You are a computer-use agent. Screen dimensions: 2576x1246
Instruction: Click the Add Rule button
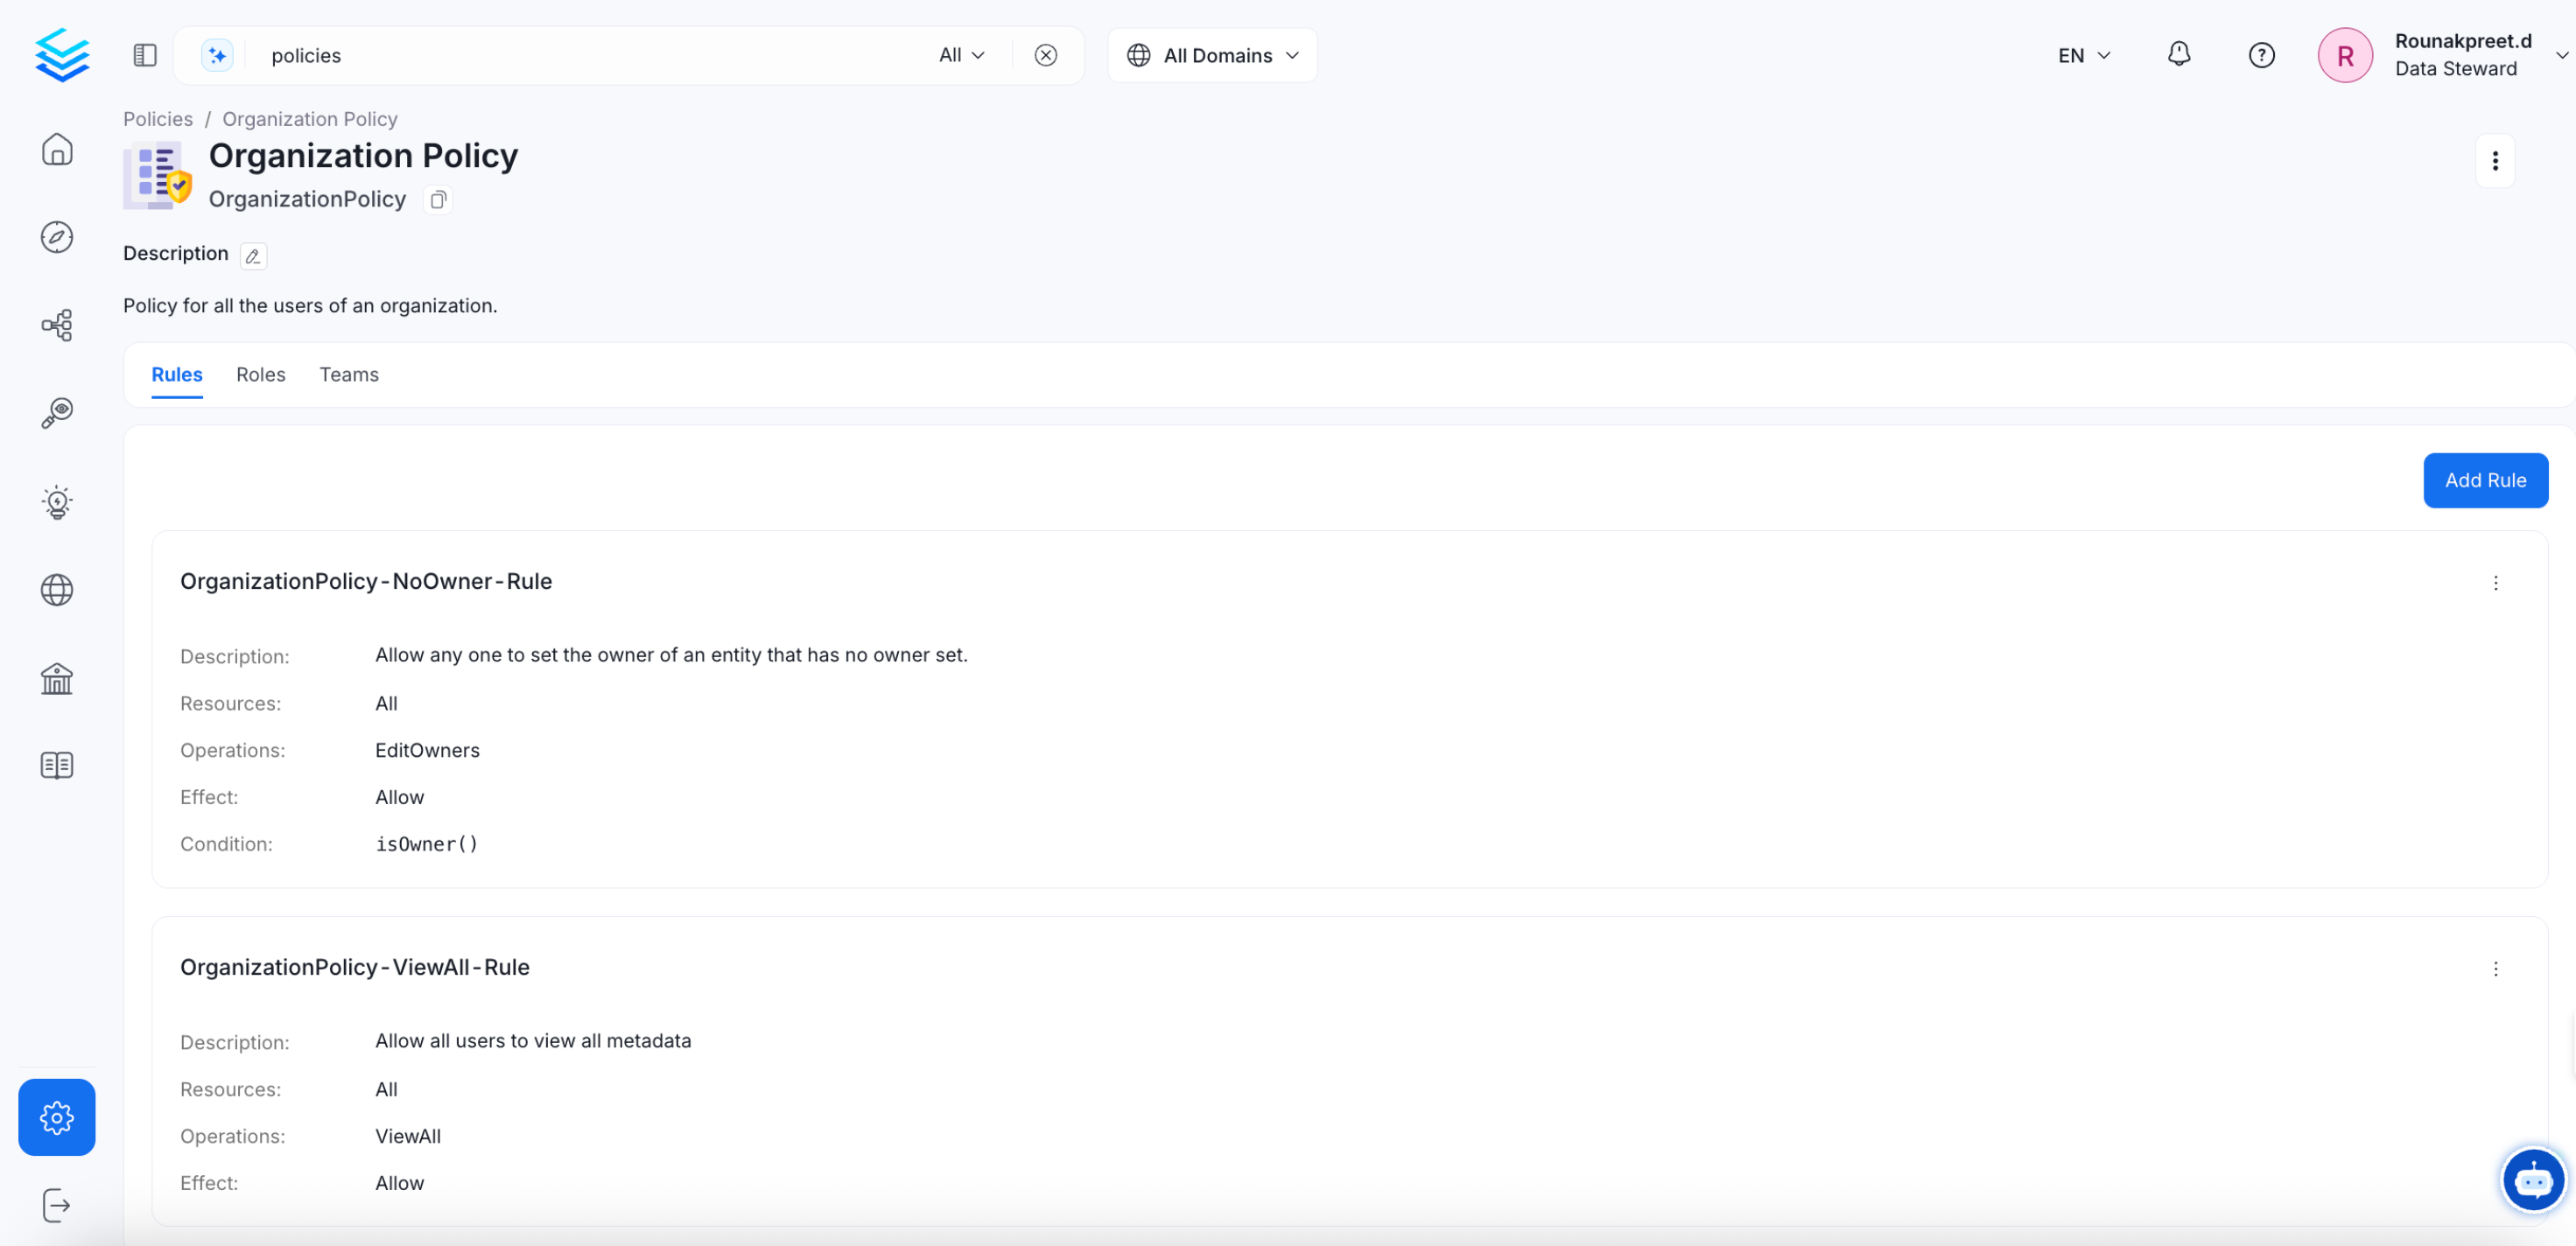click(x=2484, y=481)
